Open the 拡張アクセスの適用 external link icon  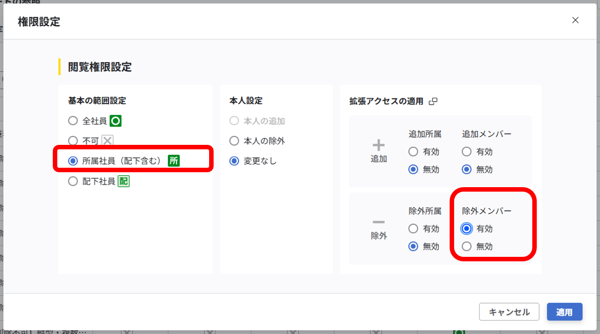(x=433, y=101)
